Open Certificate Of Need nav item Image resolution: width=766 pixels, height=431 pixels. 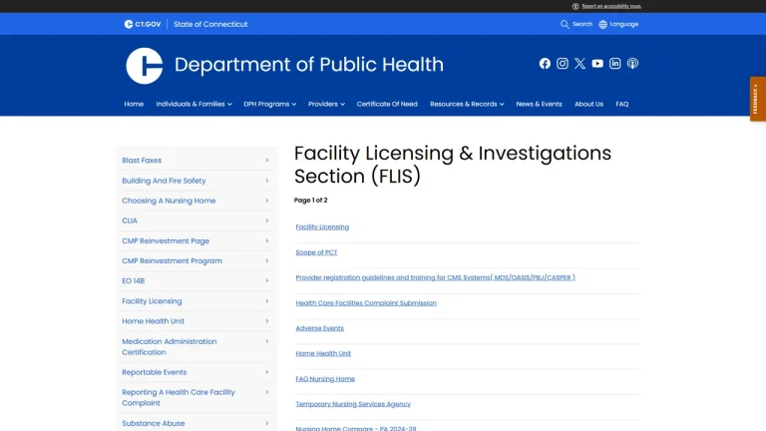387,104
